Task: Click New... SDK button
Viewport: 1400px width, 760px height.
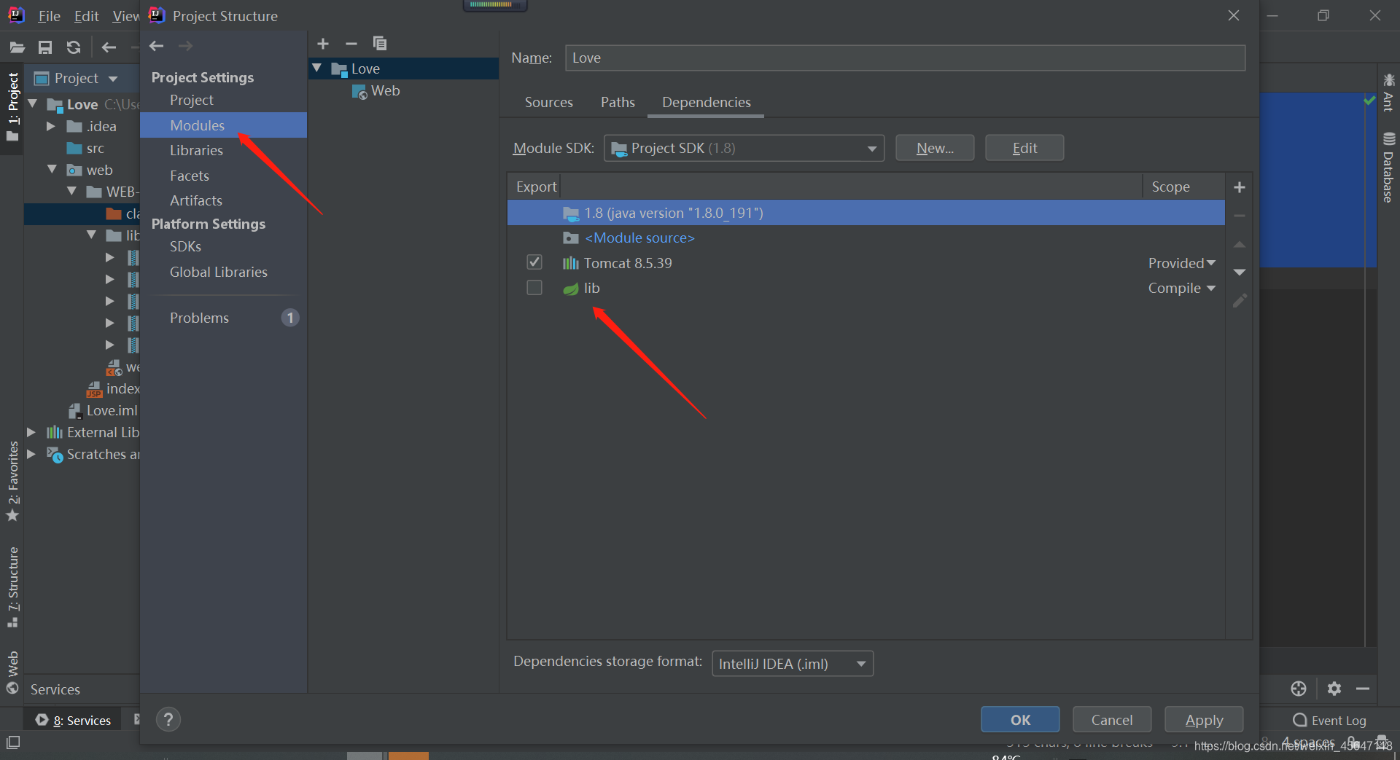Action: click(935, 148)
